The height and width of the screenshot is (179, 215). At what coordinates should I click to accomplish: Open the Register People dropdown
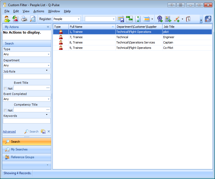(x=78, y=19)
